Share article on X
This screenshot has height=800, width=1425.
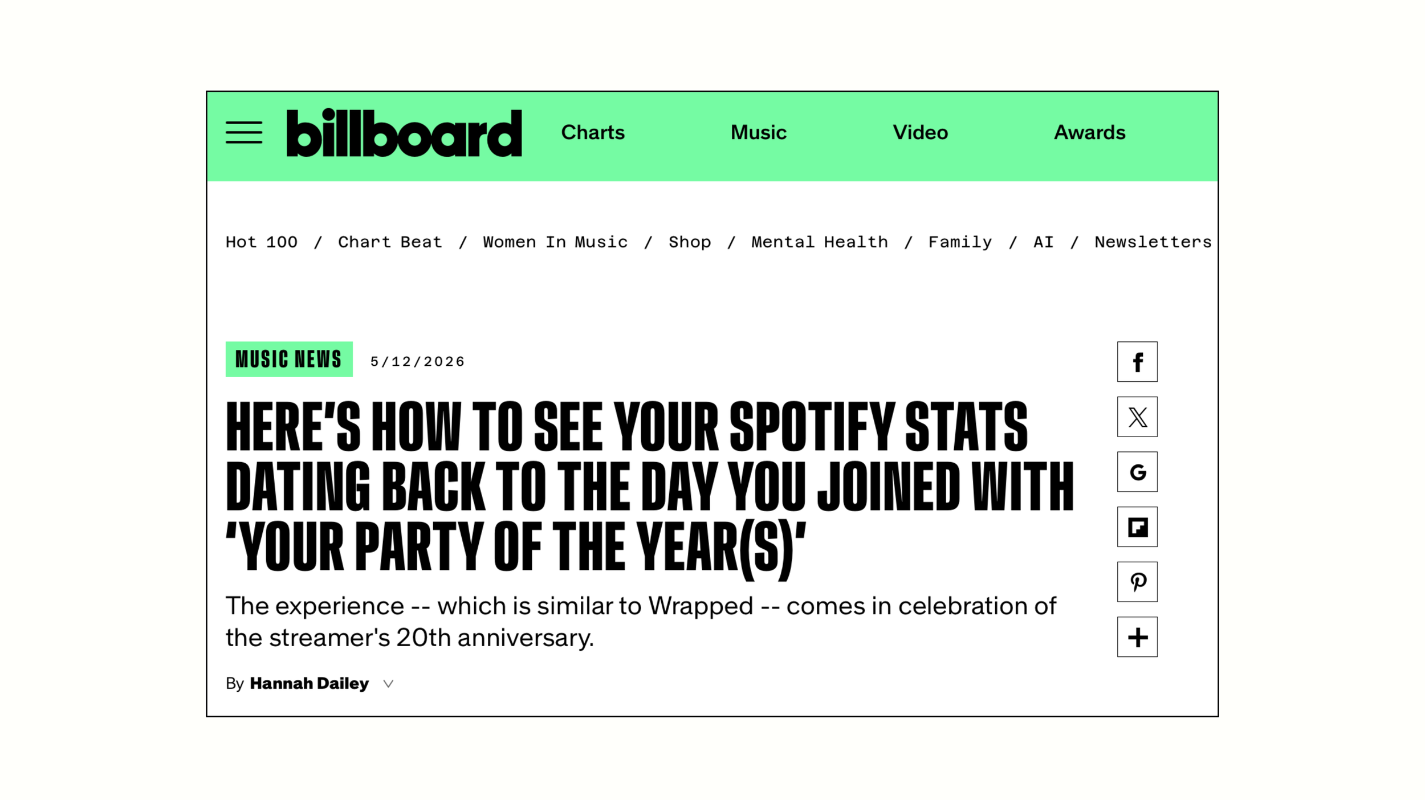(x=1137, y=417)
